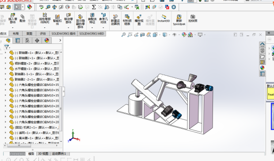
Task: Open the task pane home Resources icon
Action: [x=262, y=45]
